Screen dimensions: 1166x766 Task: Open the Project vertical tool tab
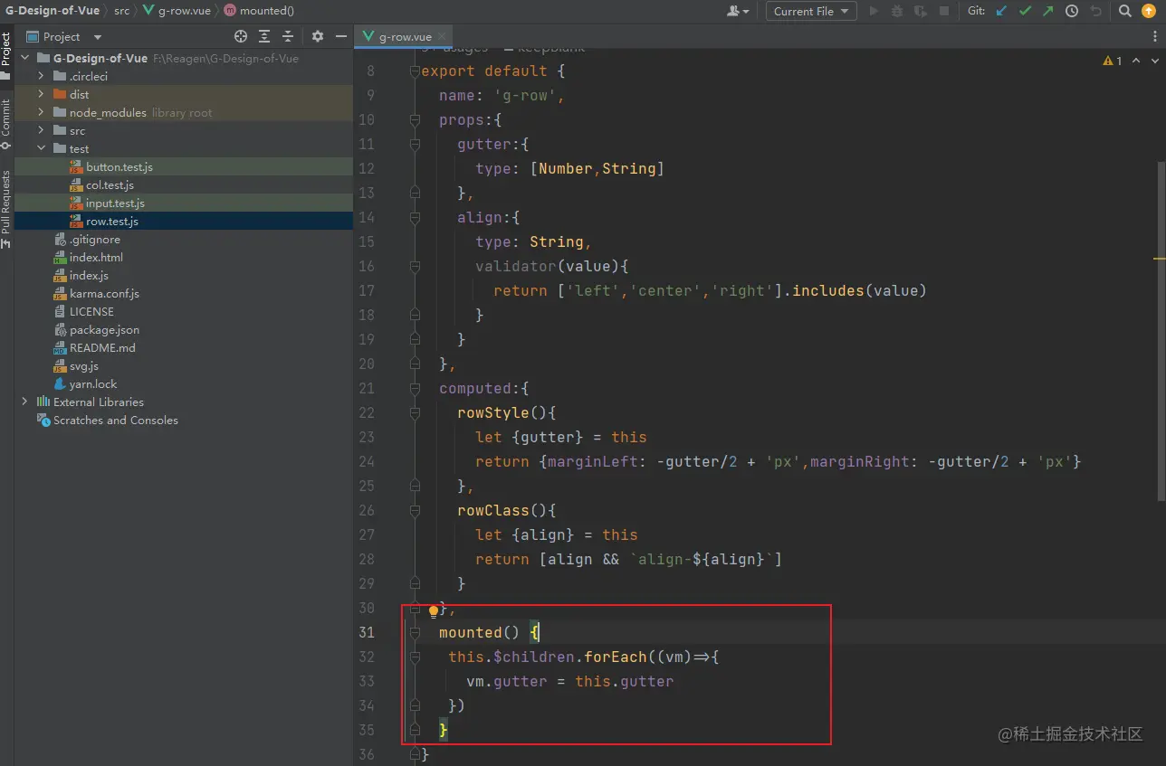click(6, 56)
